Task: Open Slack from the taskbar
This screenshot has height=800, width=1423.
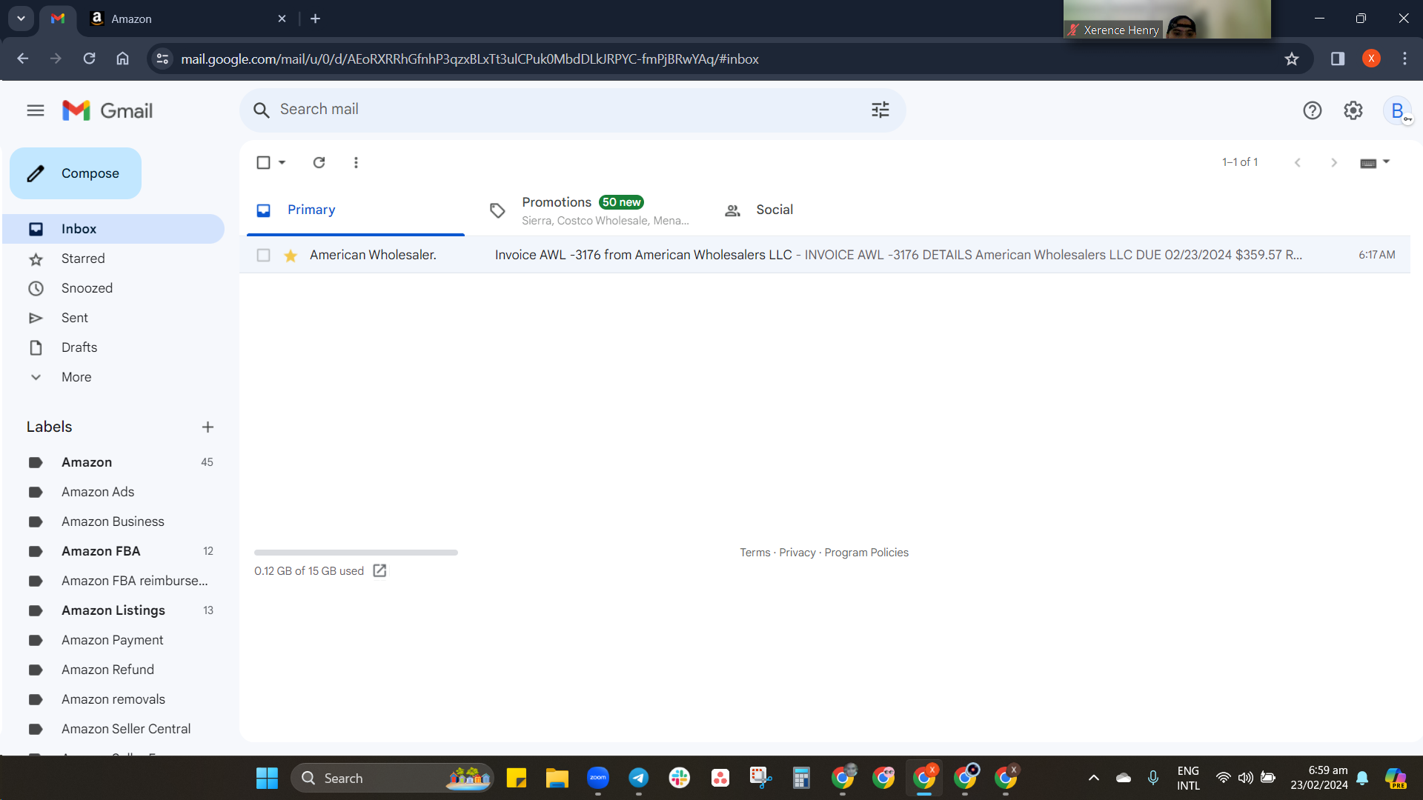Action: pos(679,778)
